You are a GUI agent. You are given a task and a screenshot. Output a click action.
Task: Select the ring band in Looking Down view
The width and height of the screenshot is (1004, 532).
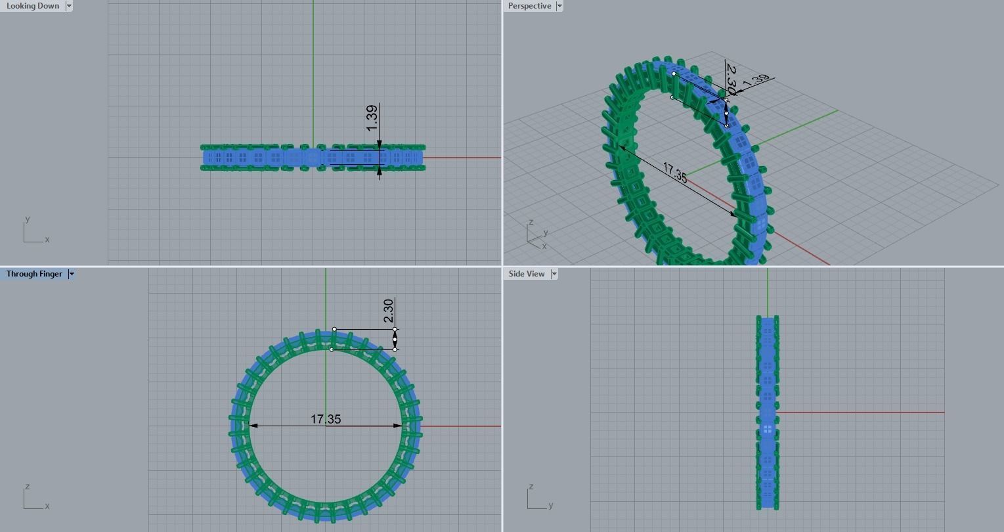(313, 158)
